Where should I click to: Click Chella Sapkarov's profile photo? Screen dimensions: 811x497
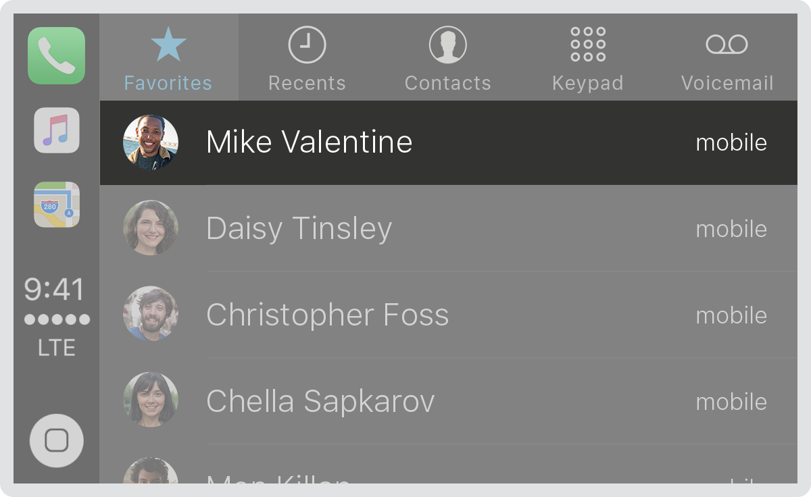(x=151, y=400)
